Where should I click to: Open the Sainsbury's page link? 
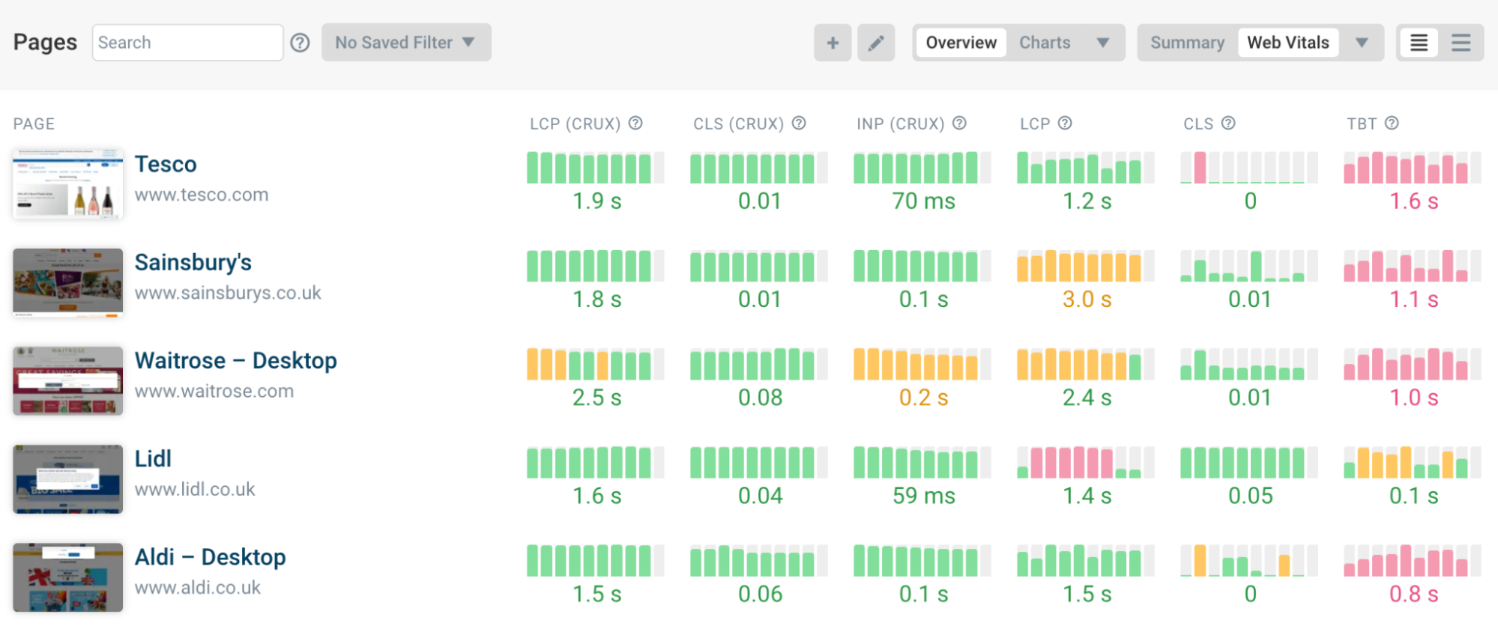click(x=193, y=262)
